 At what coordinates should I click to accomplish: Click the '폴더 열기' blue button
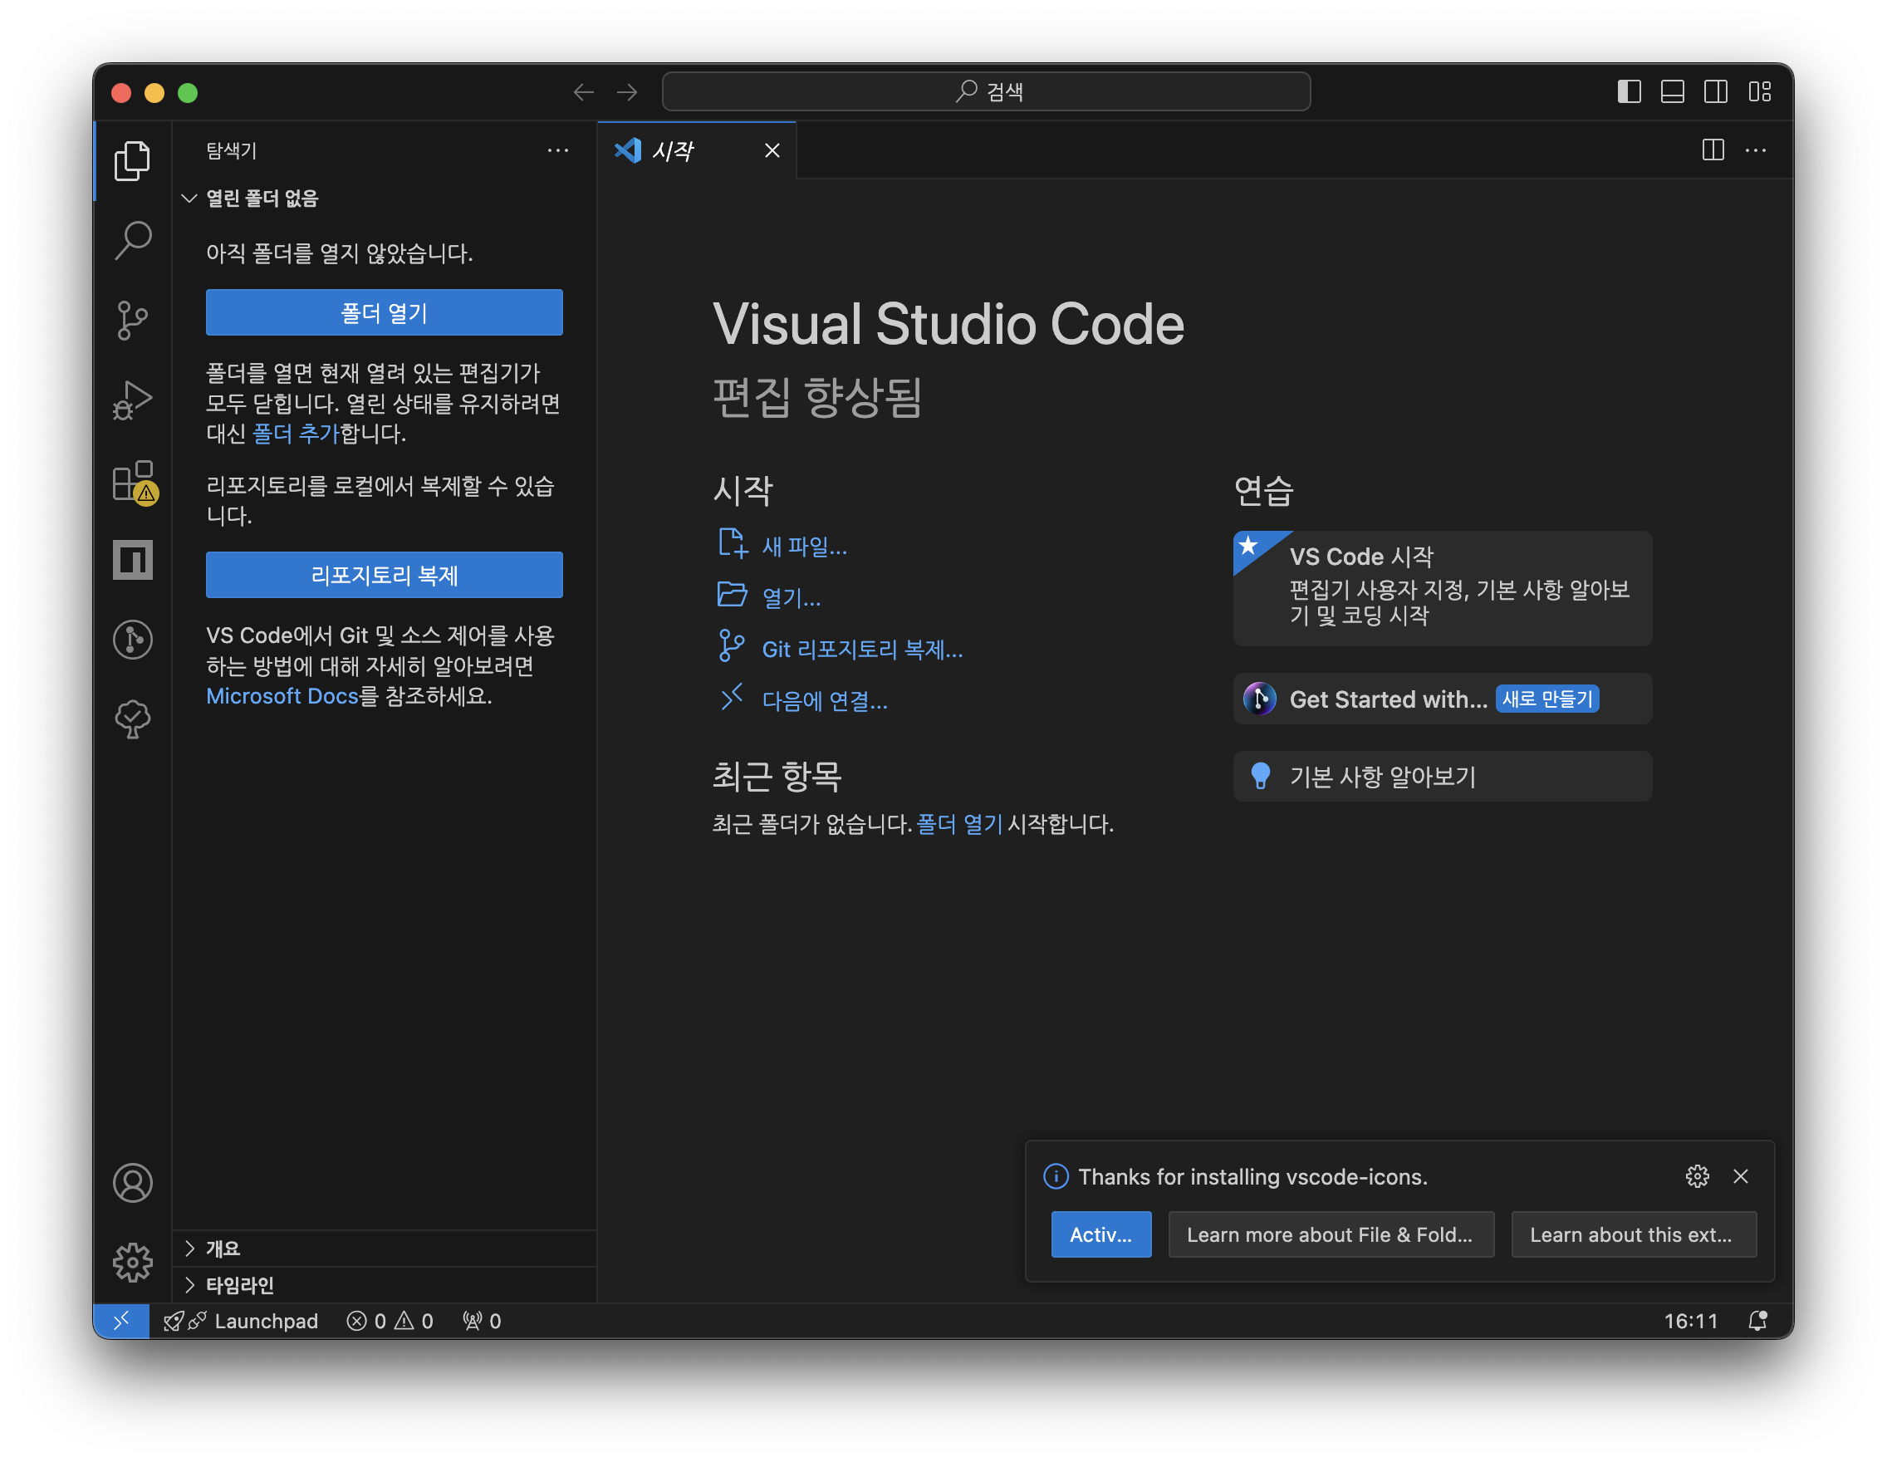[384, 313]
